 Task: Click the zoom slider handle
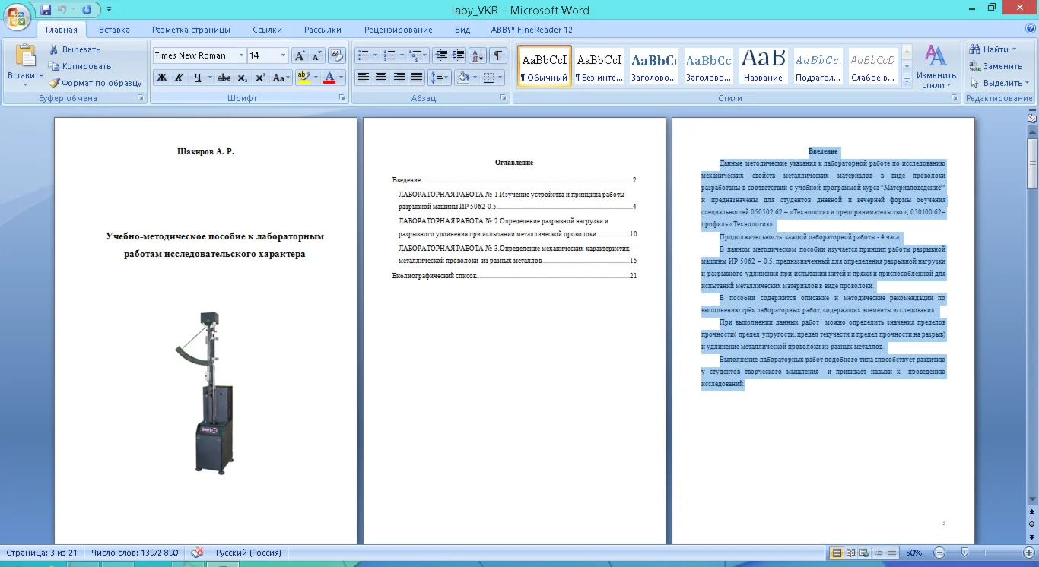964,553
